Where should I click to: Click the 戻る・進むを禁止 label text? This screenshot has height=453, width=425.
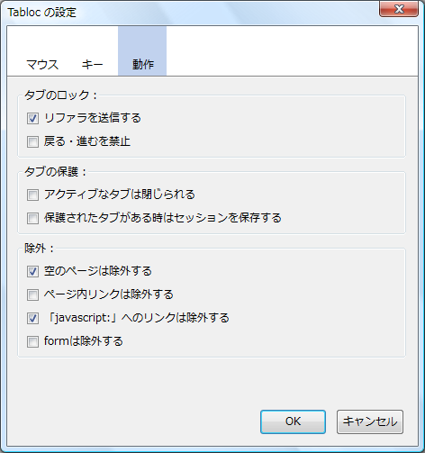click(x=87, y=141)
